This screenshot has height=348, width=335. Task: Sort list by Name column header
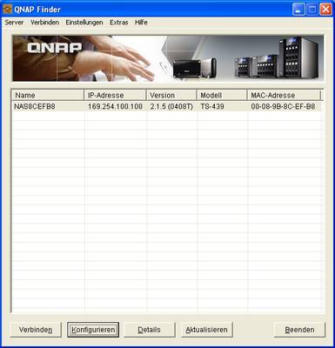coord(48,95)
